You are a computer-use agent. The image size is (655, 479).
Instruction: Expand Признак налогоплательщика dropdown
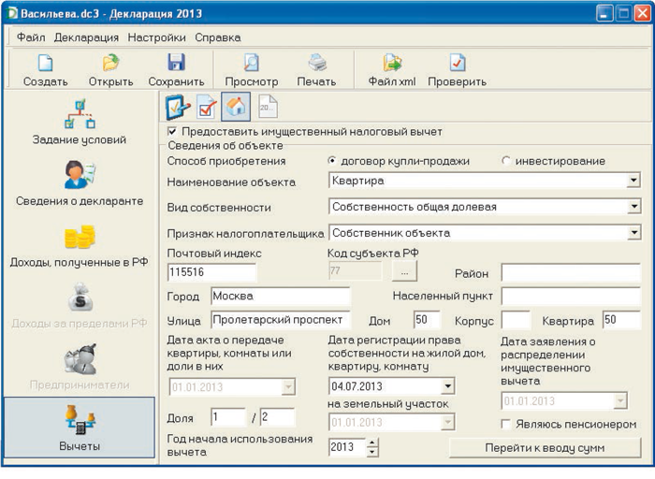633,232
